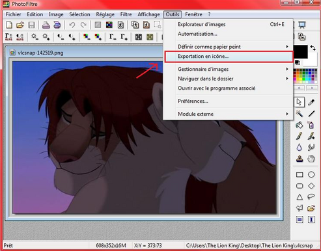Viewport: 321px width, 251px height.
Task: Click the New document icon
Action: [x=9, y=25]
